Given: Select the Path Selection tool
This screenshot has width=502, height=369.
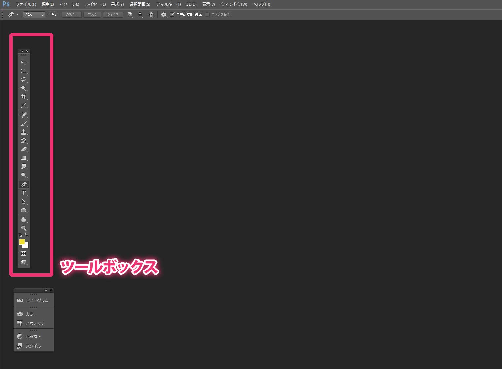Looking at the screenshot, I should pos(24,202).
